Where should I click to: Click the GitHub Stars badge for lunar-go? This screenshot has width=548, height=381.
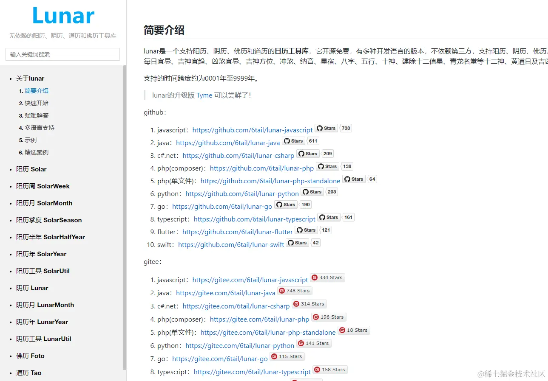[x=286, y=205]
